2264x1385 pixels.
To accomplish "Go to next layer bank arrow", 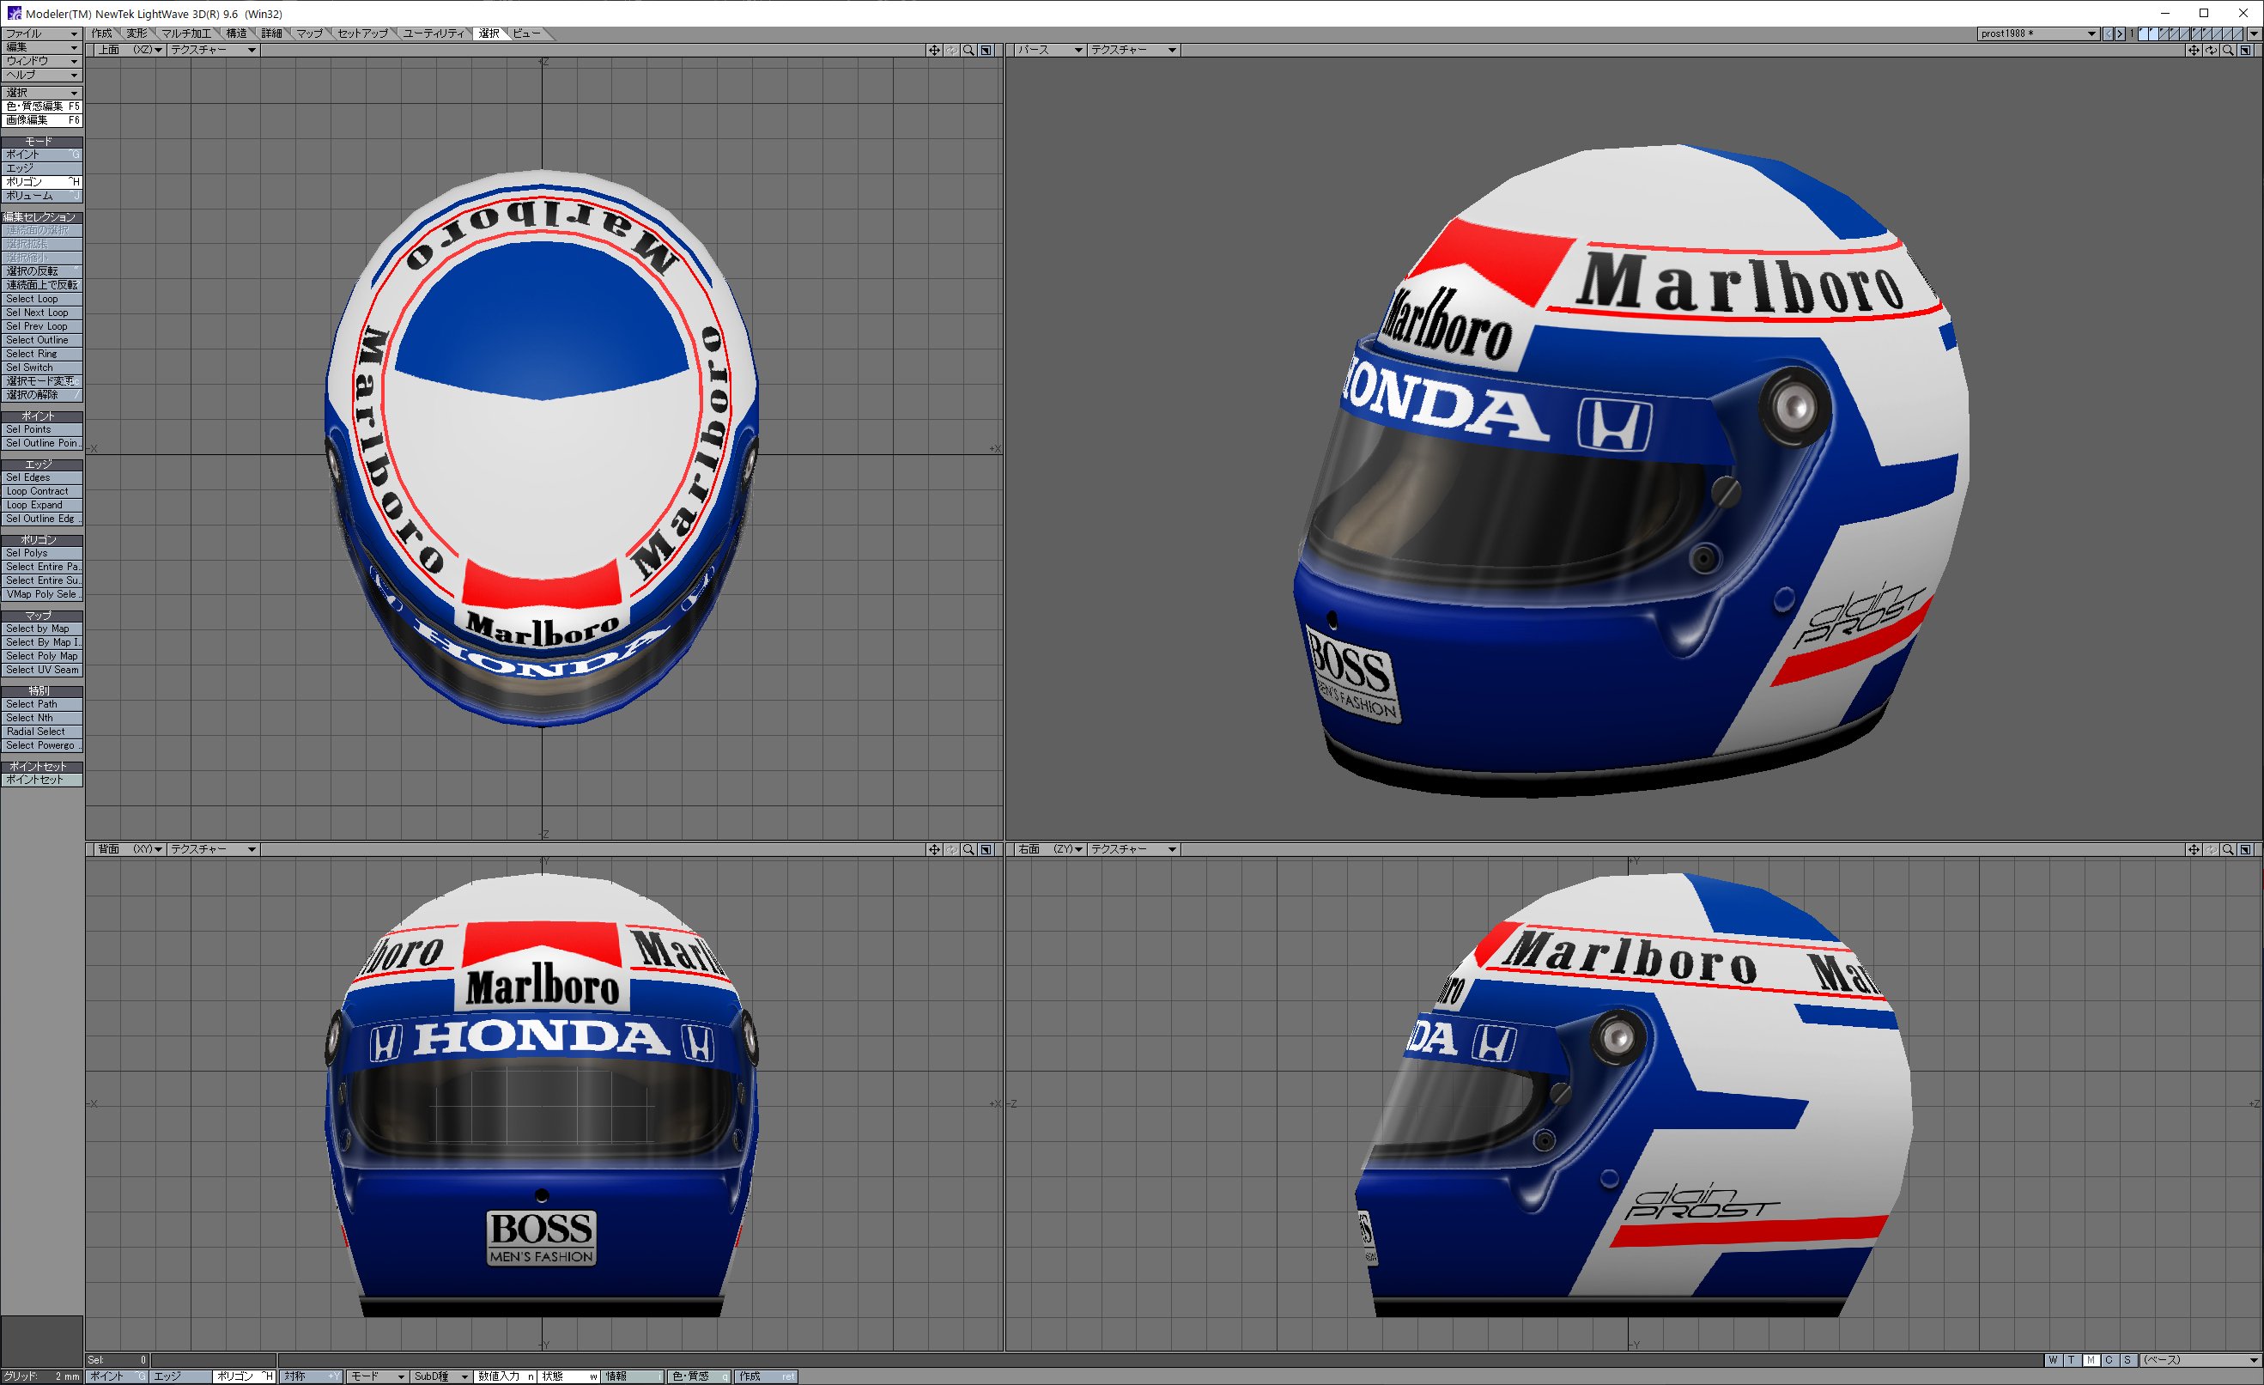I will tap(2121, 34).
